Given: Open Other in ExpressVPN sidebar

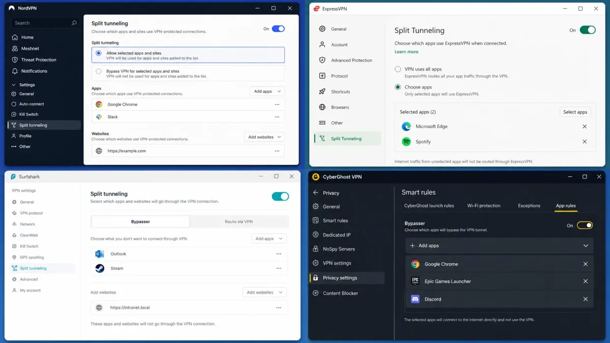Looking at the screenshot, I should point(337,123).
